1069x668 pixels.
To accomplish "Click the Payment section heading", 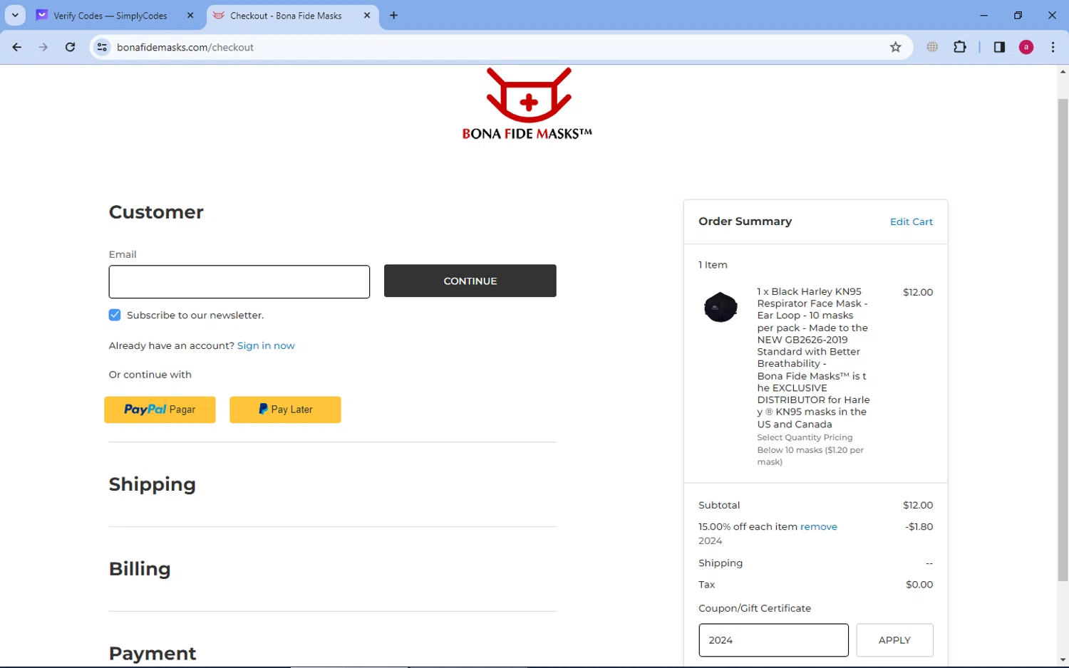I will (153, 653).
